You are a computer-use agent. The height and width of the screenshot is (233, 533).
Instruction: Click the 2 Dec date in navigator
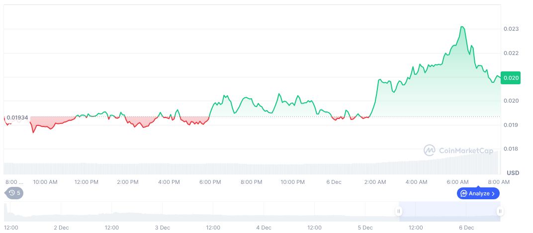(x=61, y=228)
